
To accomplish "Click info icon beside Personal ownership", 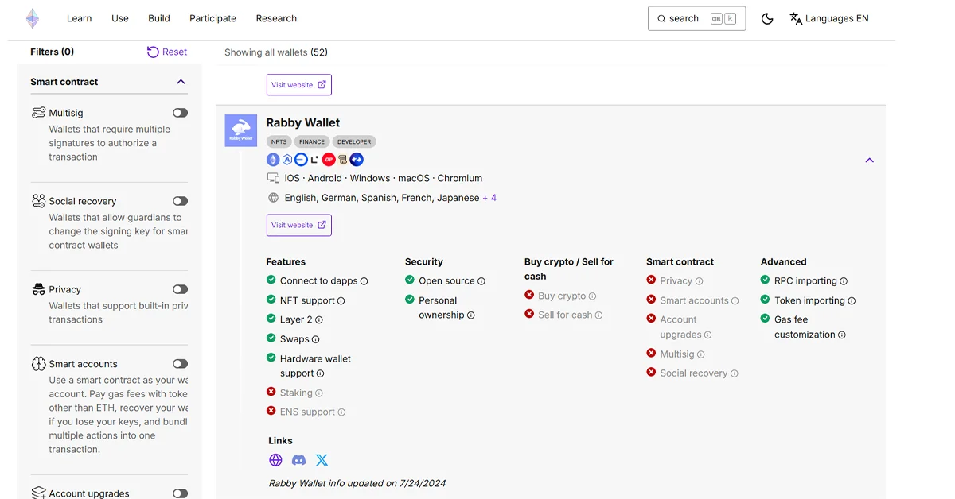I will 471,315.
